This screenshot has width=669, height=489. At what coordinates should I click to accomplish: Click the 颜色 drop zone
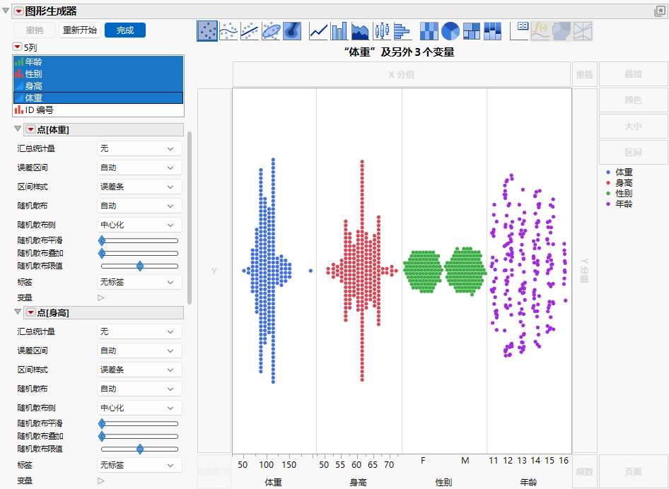[x=633, y=100]
